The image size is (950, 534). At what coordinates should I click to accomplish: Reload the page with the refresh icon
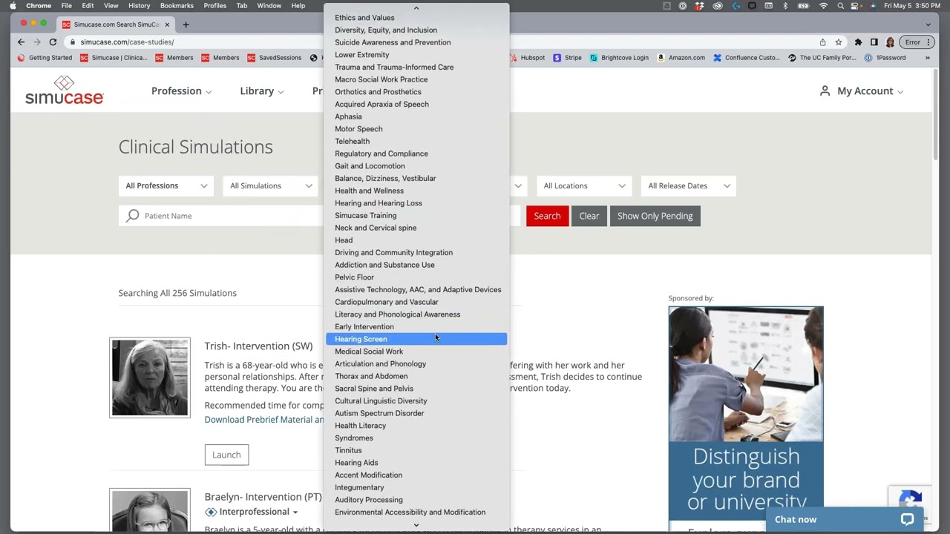tap(53, 42)
